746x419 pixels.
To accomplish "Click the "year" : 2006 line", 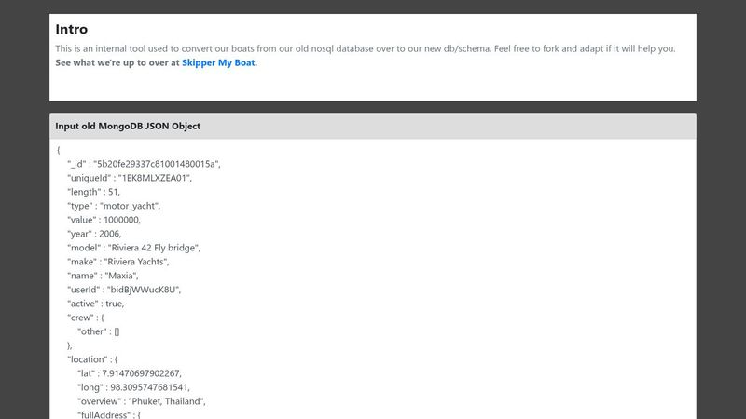I will coord(94,234).
